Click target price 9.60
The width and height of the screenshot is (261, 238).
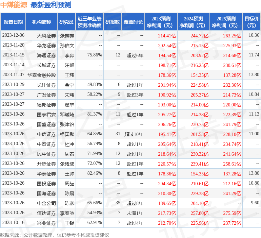[x=255, y=203]
